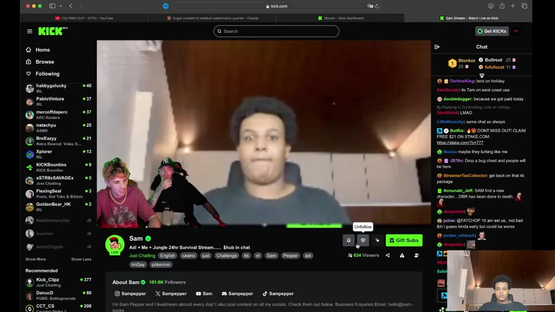This screenshot has height=312, width=555.
Task: Open Sam's TikTok Sampepper link
Action: click(x=278, y=294)
